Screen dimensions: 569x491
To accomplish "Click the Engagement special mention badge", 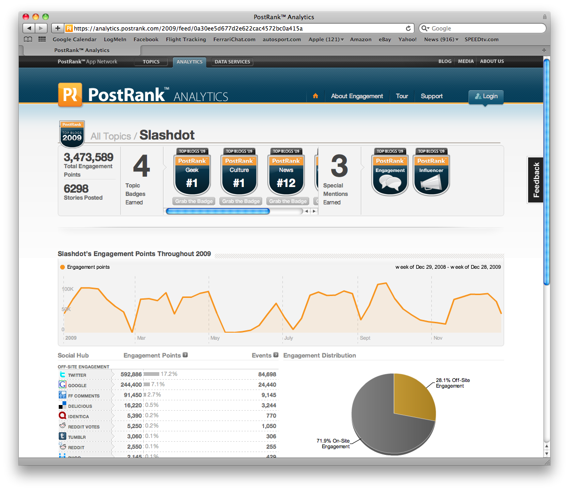I will pyautogui.click(x=390, y=172).
